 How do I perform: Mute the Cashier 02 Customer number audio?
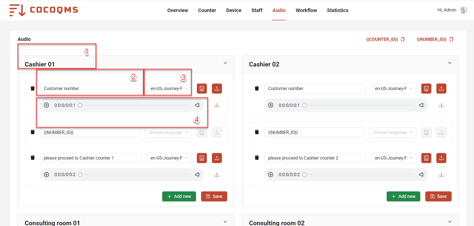(422, 105)
